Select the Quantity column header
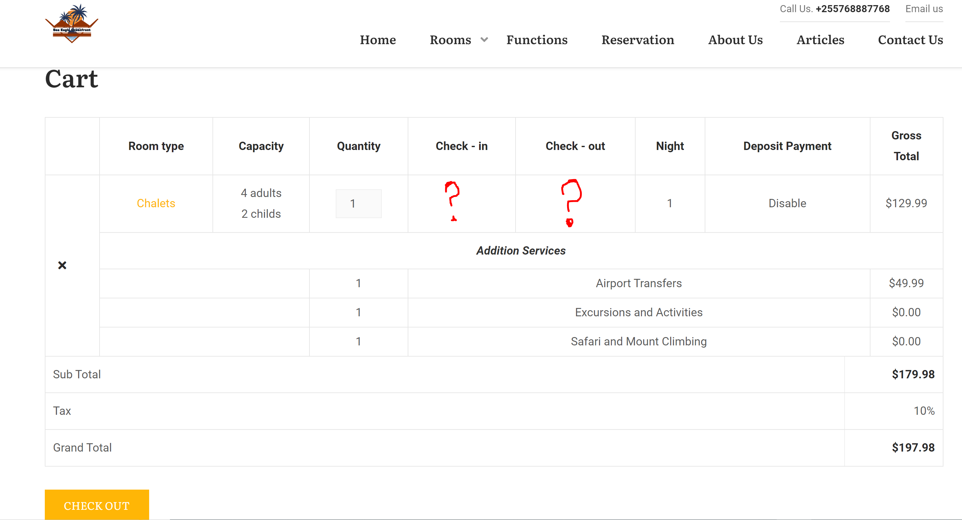 (x=358, y=146)
